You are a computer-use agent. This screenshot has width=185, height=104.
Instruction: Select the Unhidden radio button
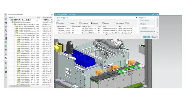point(57,23)
